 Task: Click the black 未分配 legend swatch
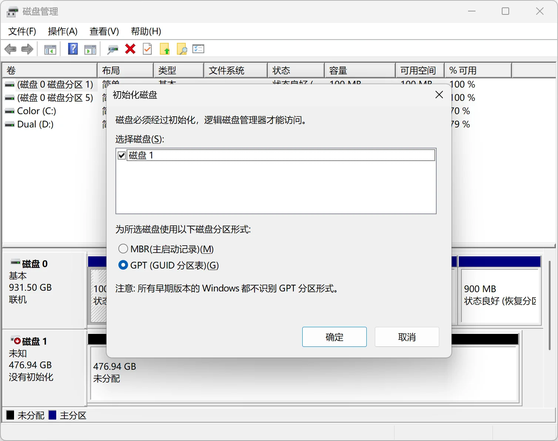coord(10,415)
